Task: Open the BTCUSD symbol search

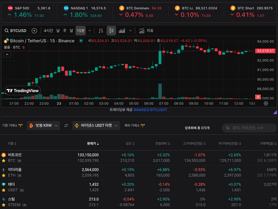Action: point(15,31)
